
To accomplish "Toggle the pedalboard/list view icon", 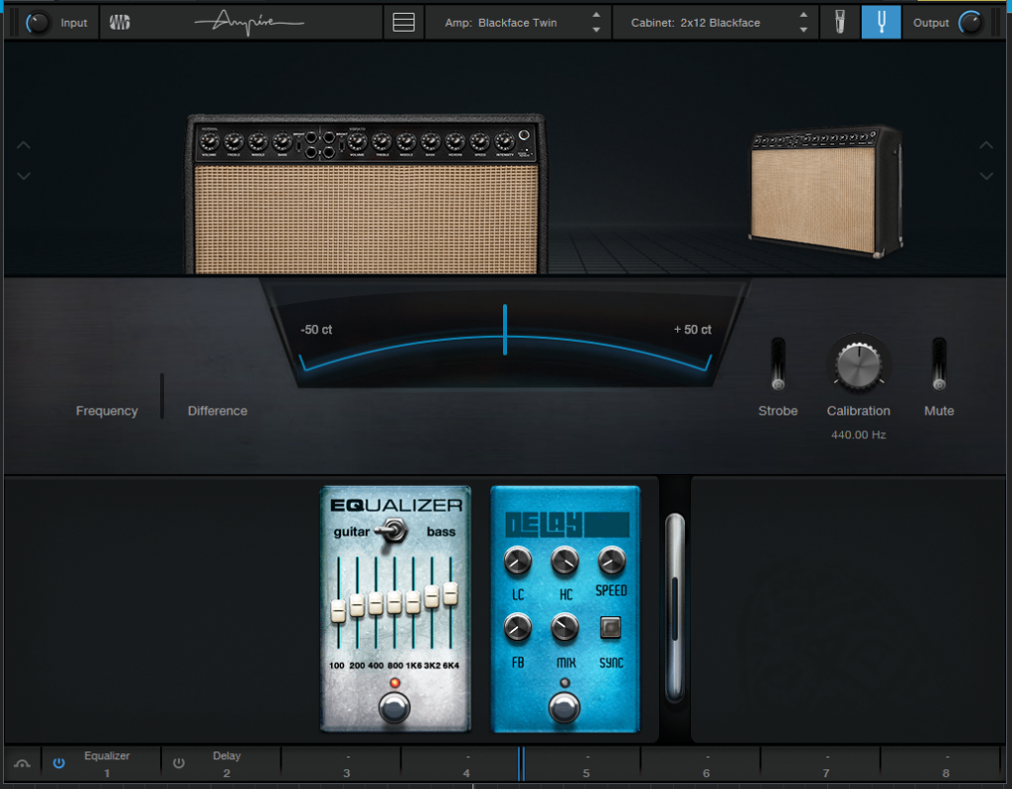I will point(403,23).
